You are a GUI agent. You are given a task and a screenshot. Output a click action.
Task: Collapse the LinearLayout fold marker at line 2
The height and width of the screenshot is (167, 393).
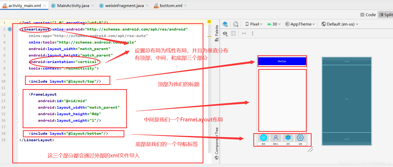click(x=17, y=29)
